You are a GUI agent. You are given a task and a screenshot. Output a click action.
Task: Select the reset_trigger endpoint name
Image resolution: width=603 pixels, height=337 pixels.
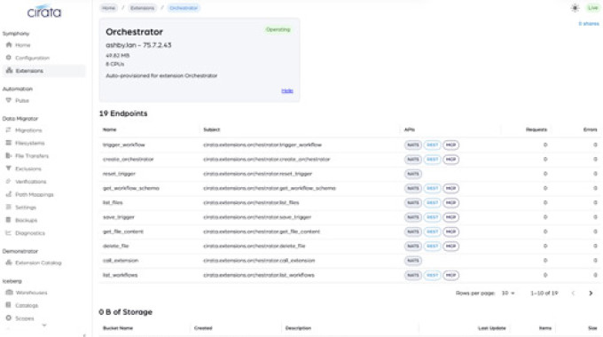point(119,174)
